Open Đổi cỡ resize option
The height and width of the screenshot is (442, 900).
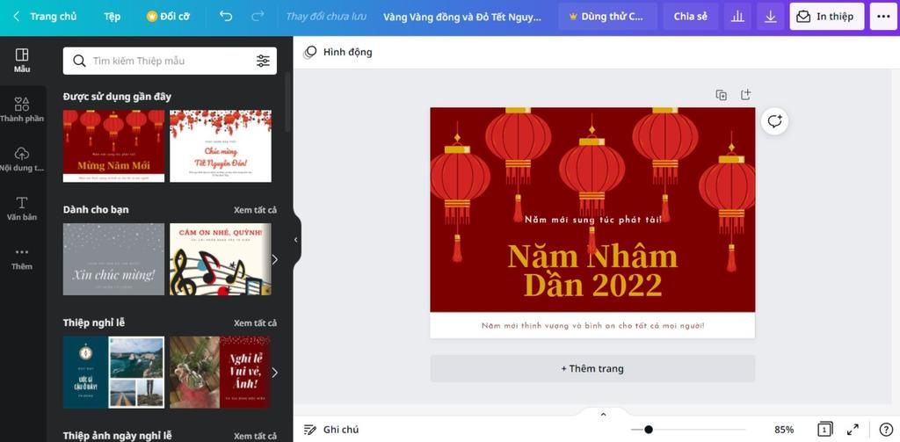(x=168, y=17)
